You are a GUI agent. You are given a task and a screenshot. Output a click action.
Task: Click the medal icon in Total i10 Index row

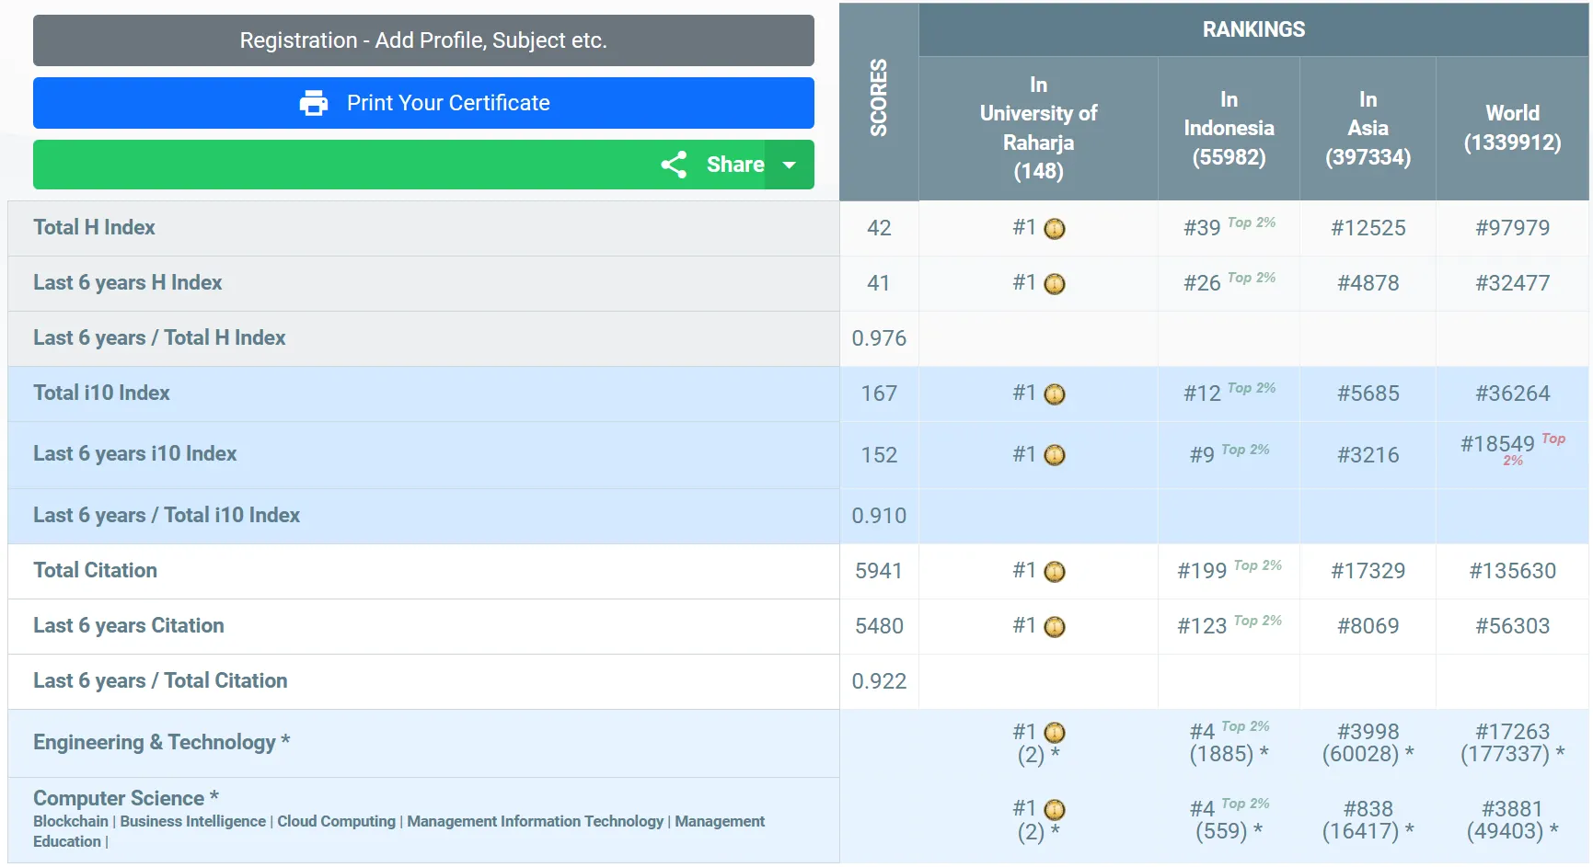click(1055, 394)
